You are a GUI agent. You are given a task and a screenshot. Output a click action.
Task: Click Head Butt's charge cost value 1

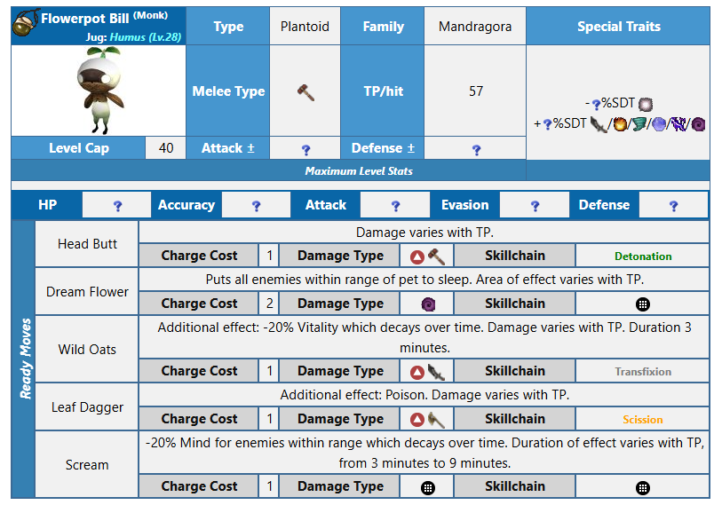tap(270, 256)
